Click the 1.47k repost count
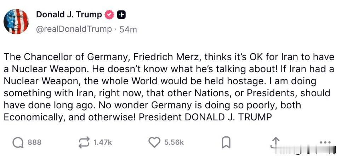Image resolution: width=342 pixels, height=159 pixels. (103, 142)
